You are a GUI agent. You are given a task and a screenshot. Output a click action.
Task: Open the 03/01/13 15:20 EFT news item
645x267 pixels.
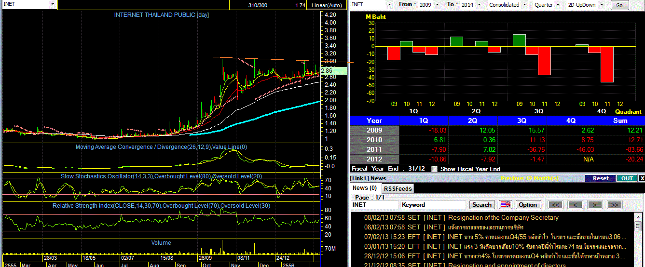pos(495,246)
